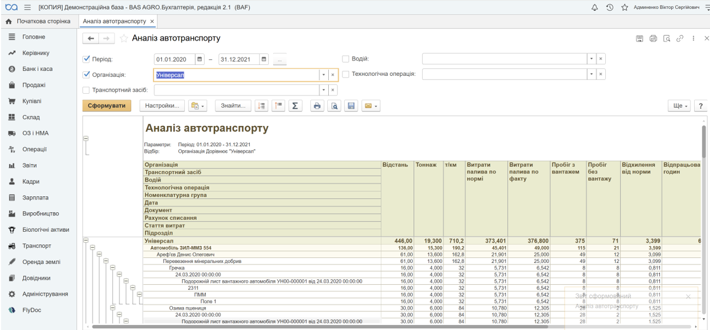Click start date field 01.01.2020

175,59
